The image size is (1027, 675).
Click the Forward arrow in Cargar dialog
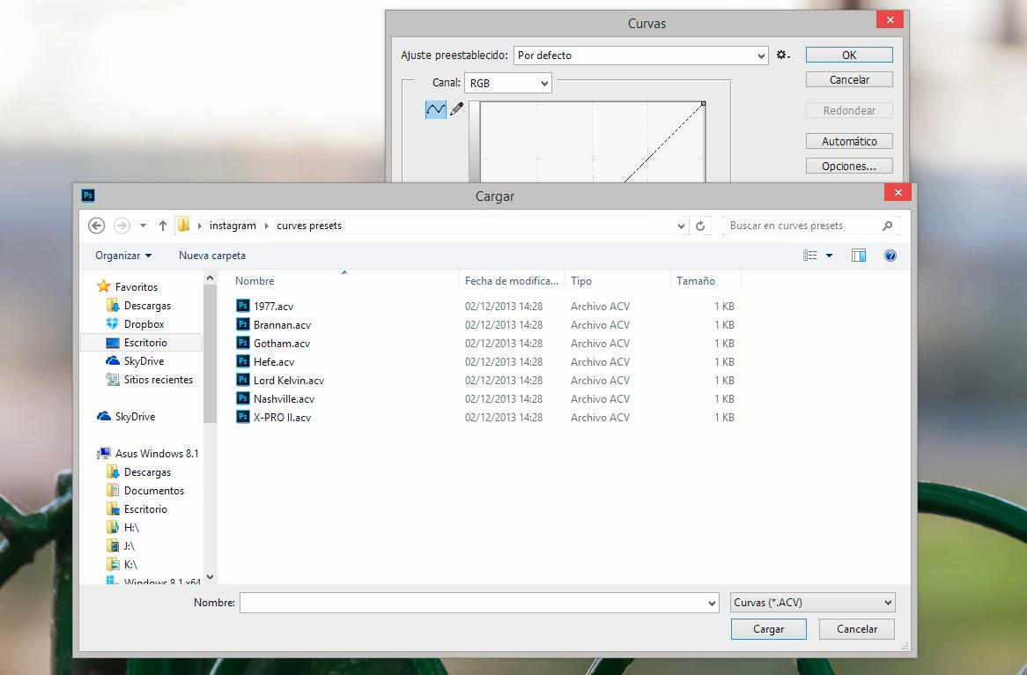(122, 226)
